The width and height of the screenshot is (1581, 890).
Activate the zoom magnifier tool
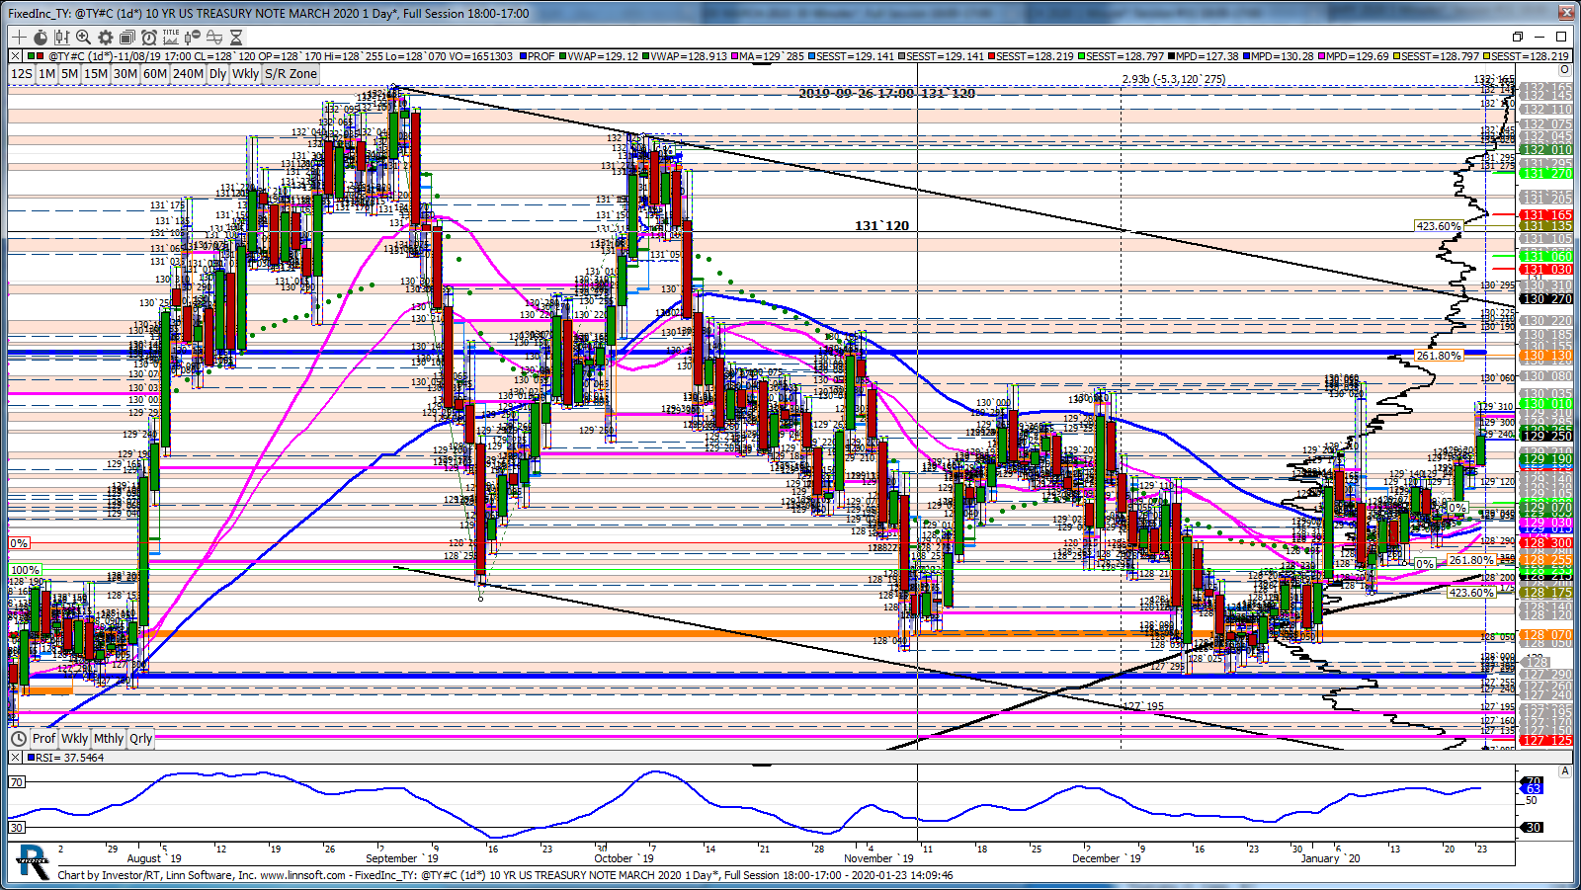click(x=84, y=38)
